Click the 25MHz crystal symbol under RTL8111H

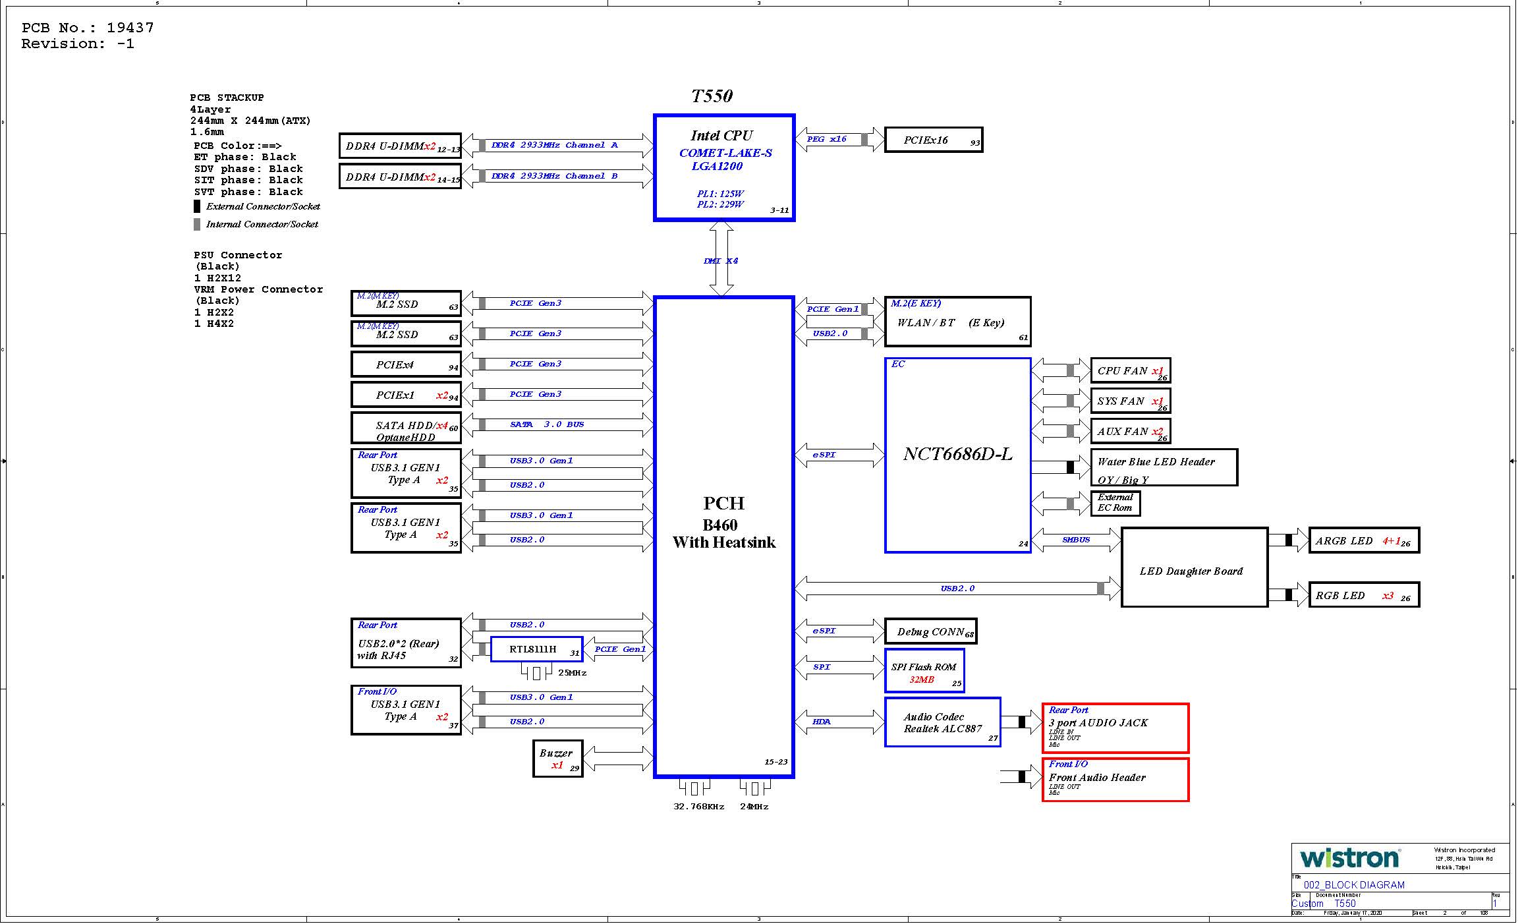tap(536, 673)
